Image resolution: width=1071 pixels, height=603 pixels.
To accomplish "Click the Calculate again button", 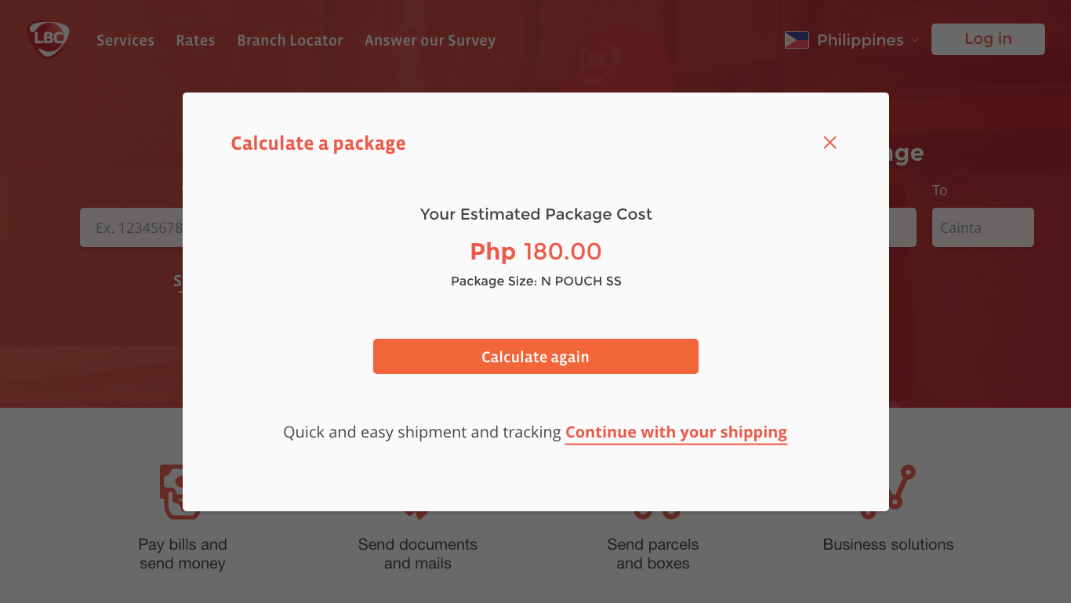I will click(x=535, y=357).
